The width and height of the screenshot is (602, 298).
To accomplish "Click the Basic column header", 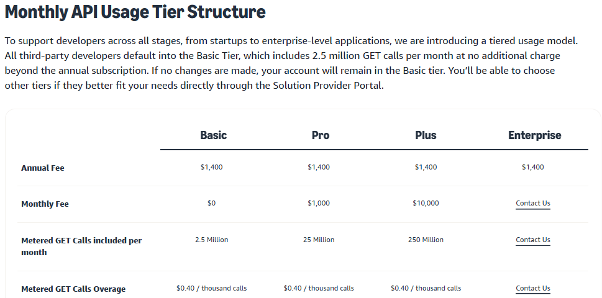I will pyautogui.click(x=213, y=135).
